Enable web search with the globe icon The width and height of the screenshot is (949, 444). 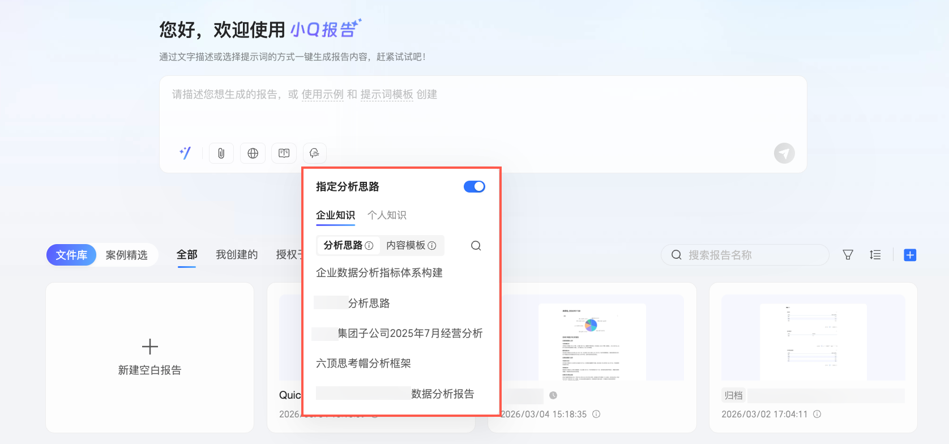[x=253, y=153]
